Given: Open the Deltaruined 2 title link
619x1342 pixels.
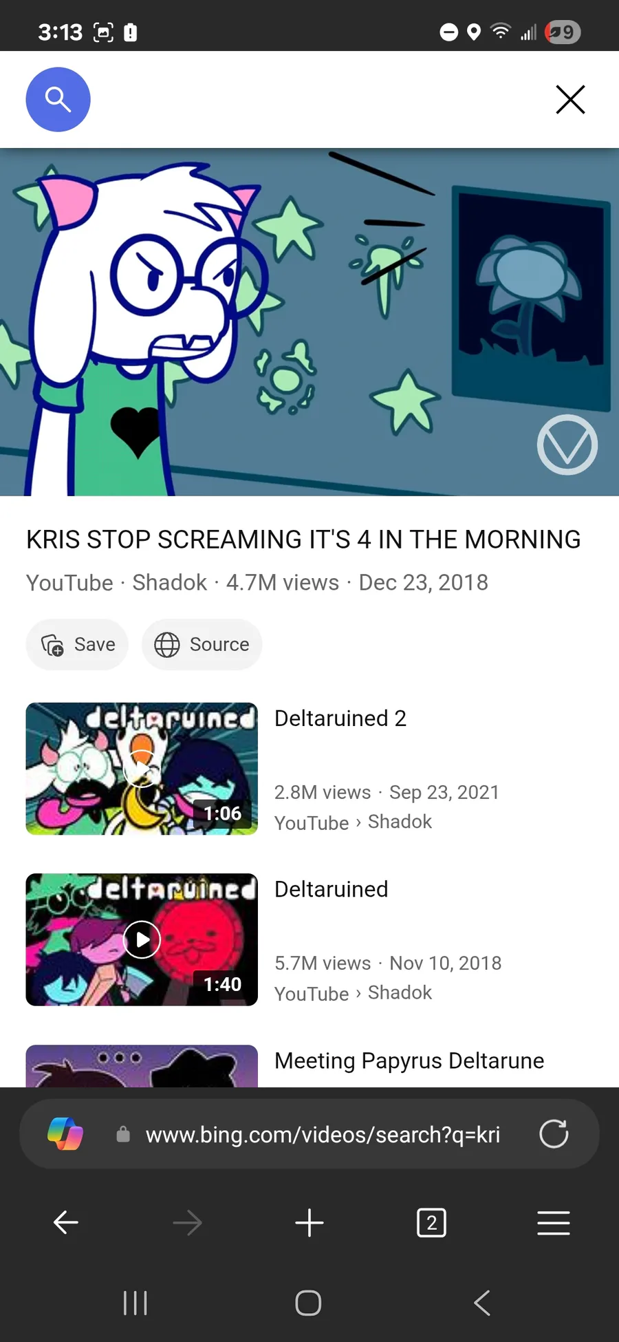Looking at the screenshot, I should click(340, 718).
